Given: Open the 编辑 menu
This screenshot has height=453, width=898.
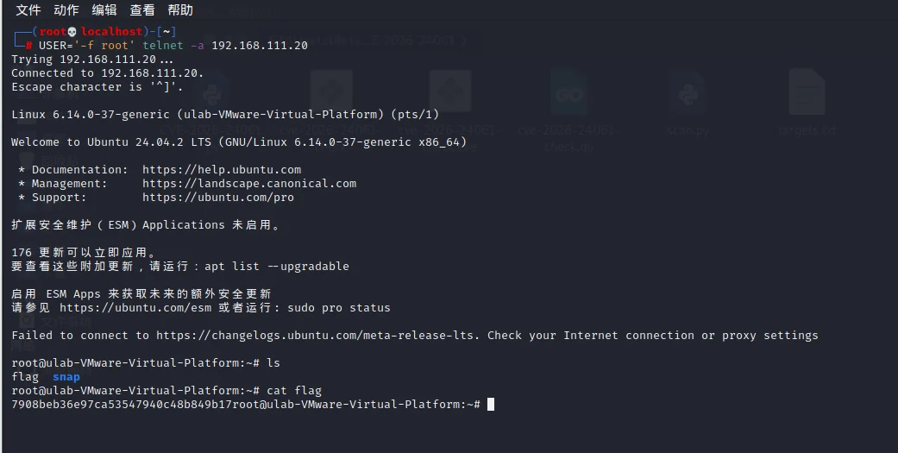Looking at the screenshot, I should (104, 9).
